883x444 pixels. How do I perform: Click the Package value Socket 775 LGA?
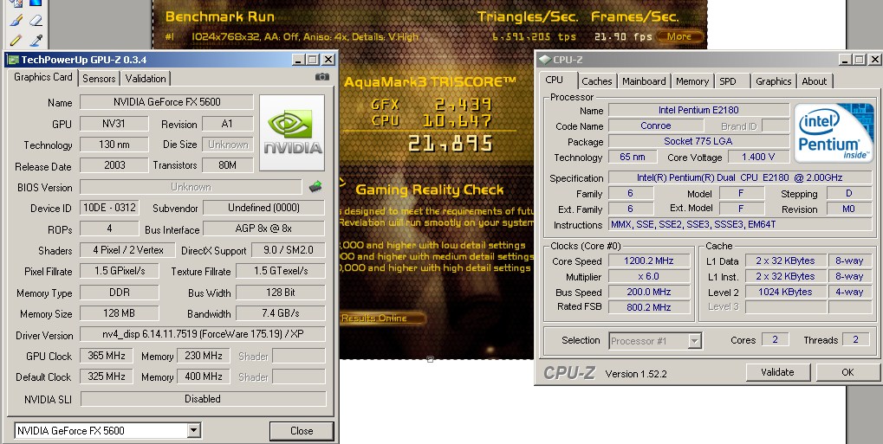(698, 141)
